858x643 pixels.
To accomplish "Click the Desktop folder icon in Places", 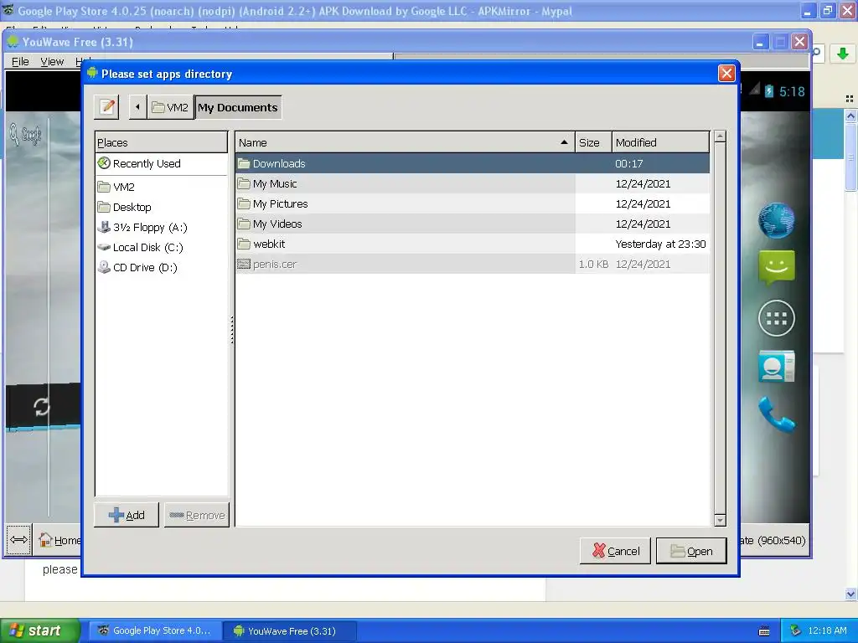I will pyautogui.click(x=104, y=207).
